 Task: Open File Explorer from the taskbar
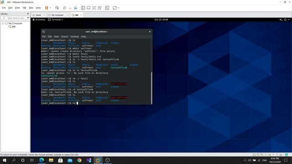(x=51, y=160)
